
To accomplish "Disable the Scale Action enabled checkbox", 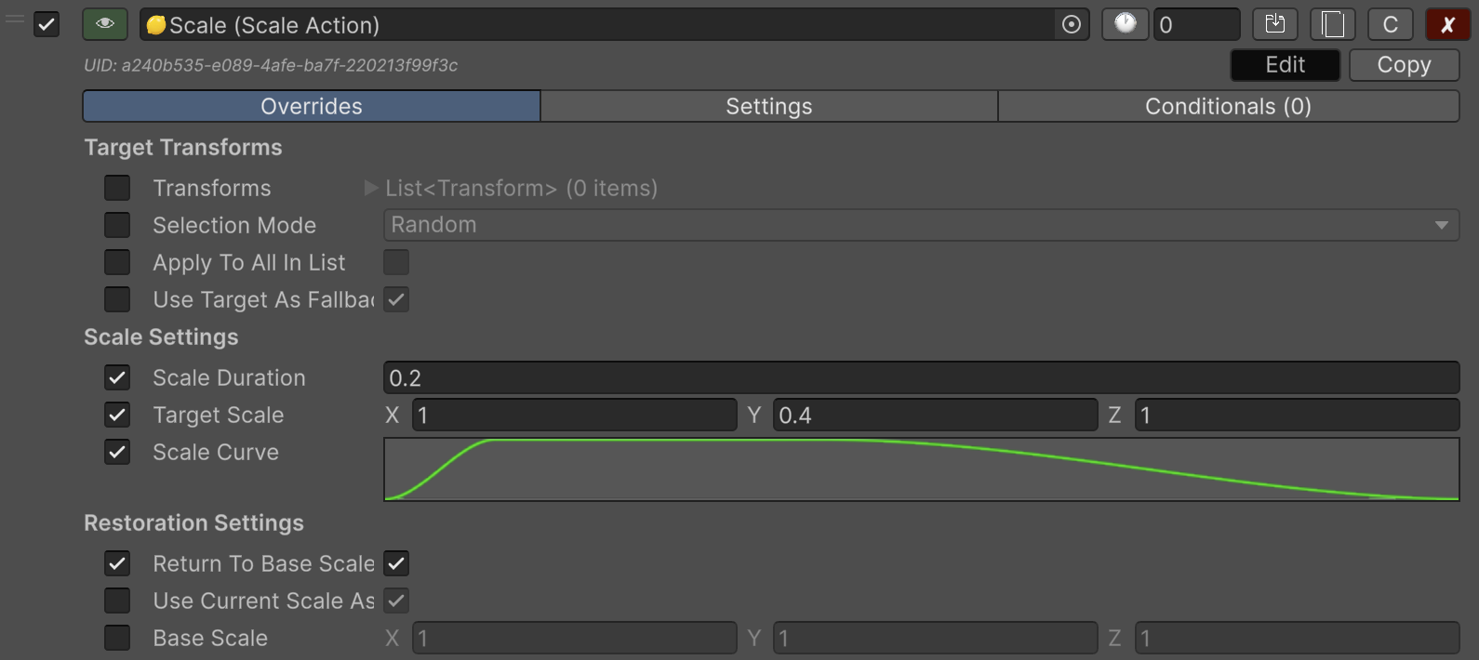I will coord(47,24).
